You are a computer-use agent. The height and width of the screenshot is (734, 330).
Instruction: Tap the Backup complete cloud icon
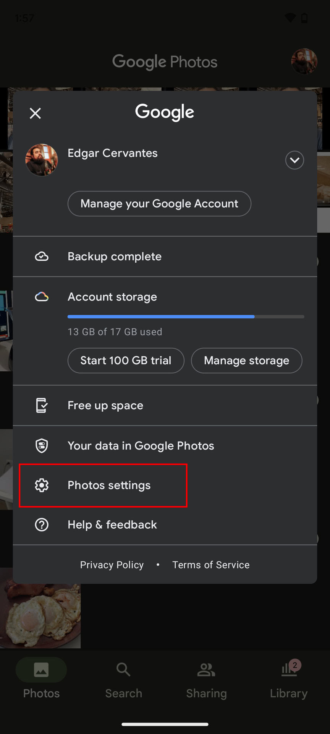[42, 257]
